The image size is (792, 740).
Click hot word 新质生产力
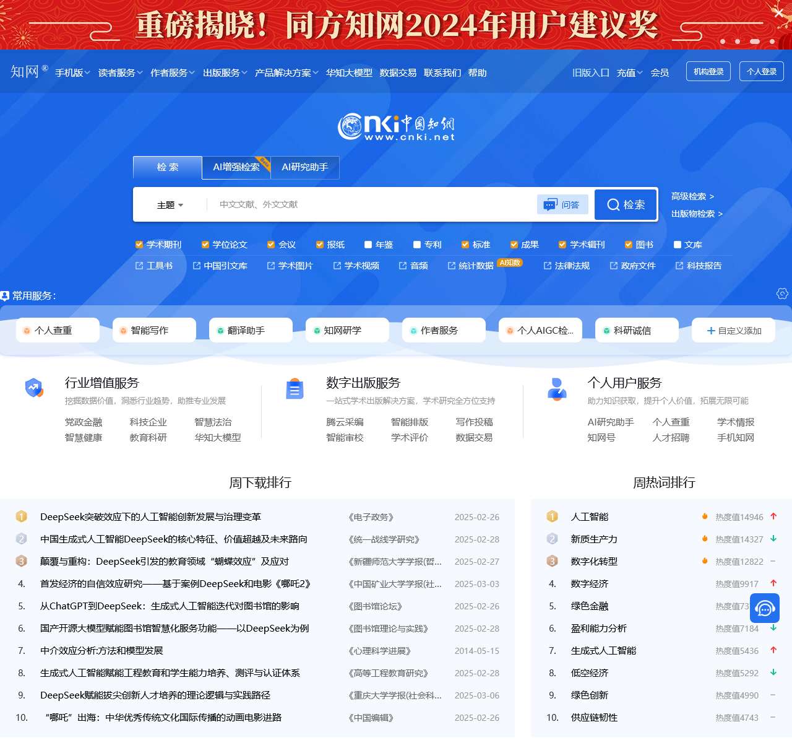click(594, 539)
